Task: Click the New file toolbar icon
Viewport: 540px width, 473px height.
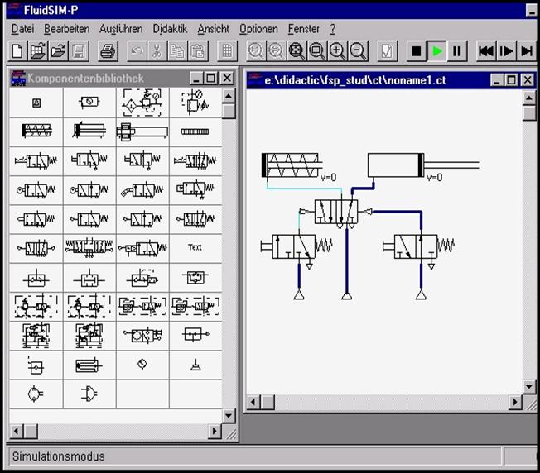Action: point(17,51)
